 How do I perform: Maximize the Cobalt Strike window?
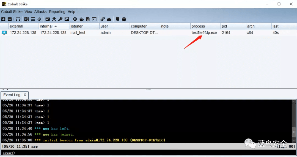(279, 4)
